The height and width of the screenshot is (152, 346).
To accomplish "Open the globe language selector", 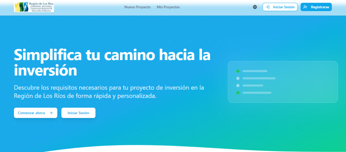I will pyautogui.click(x=255, y=7).
